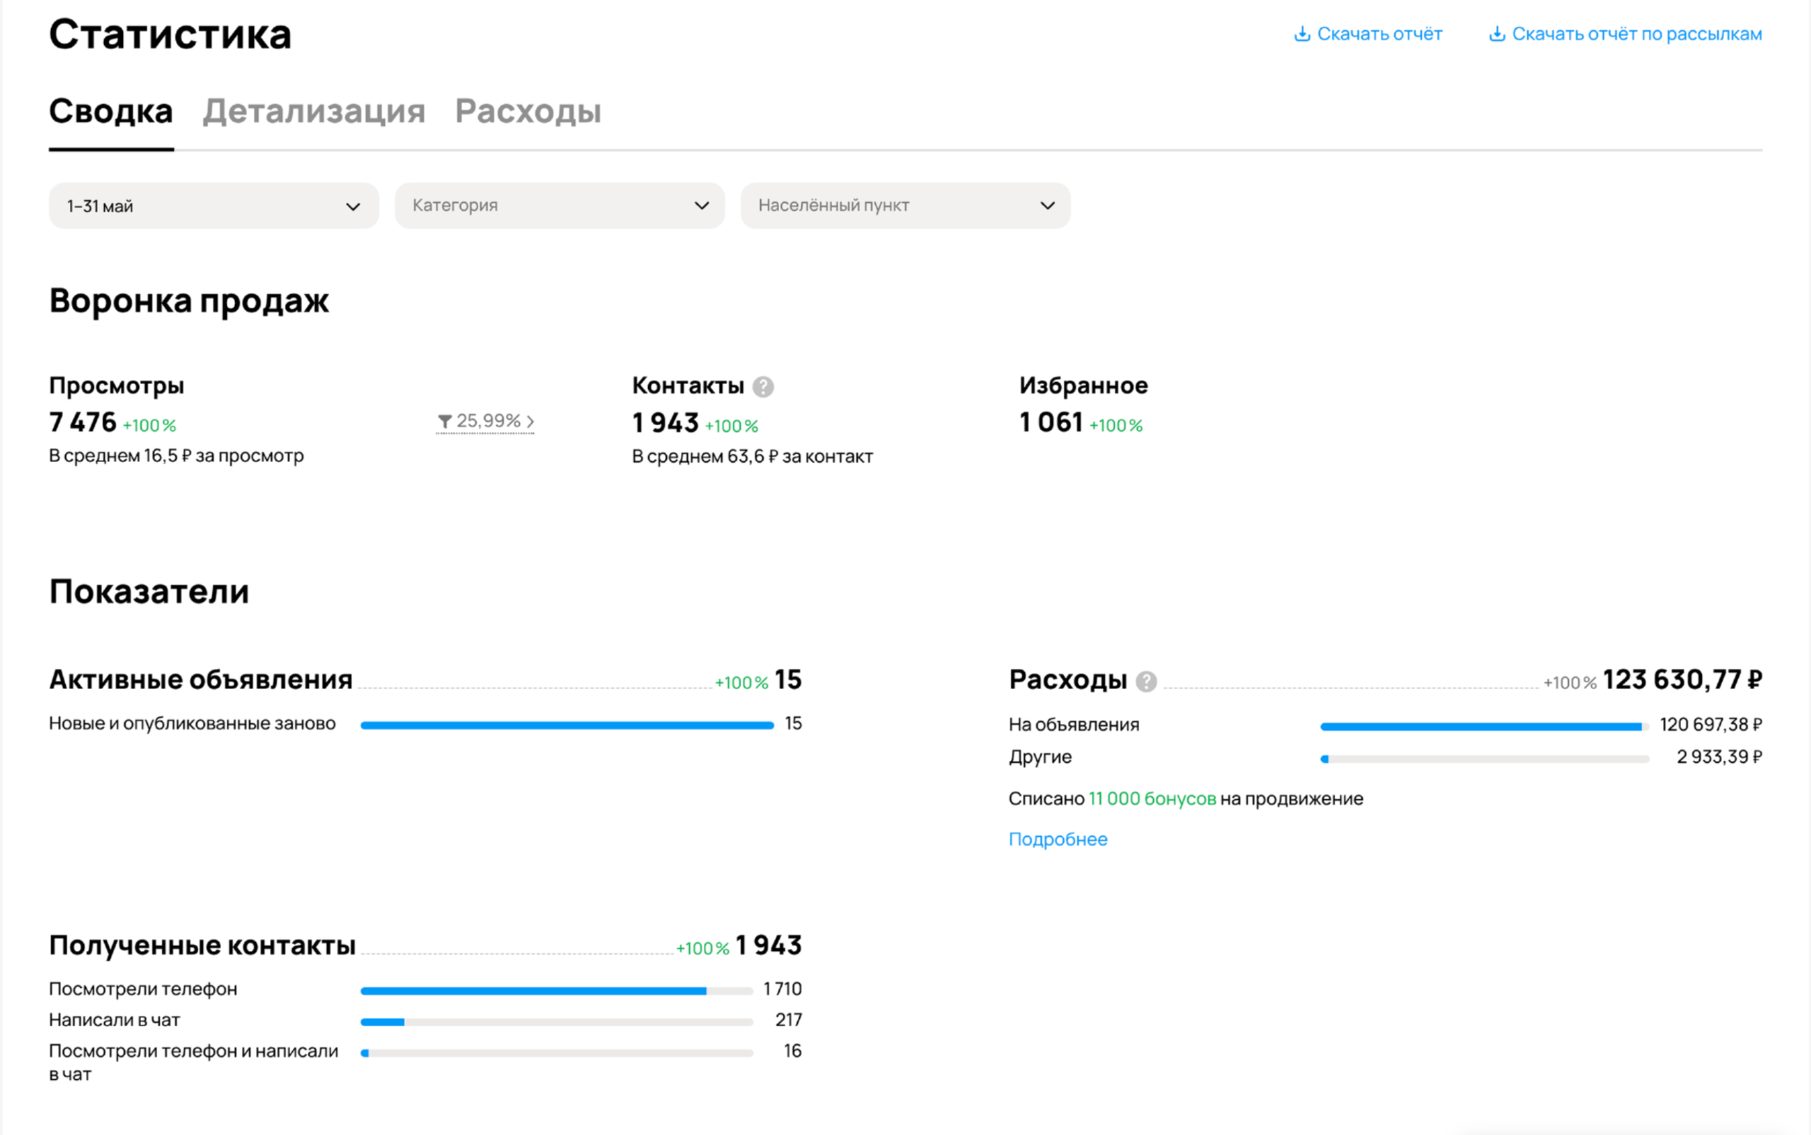This screenshot has width=1811, height=1135.
Task: Click the Скачать отчёт link
Action: [1379, 34]
